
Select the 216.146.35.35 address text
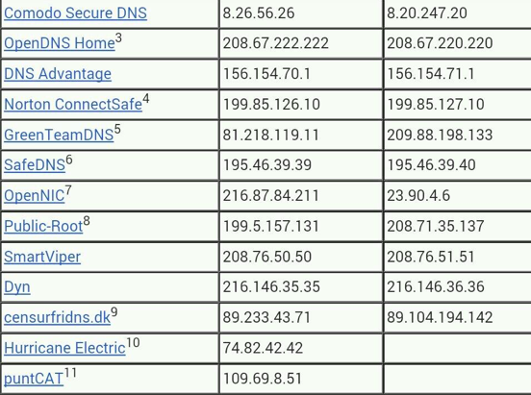pos(271,287)
